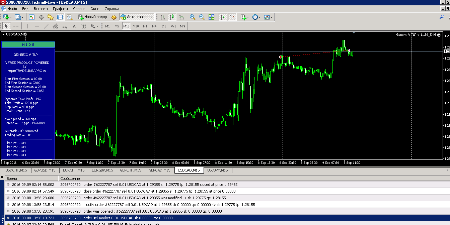Launch MetaEditor via yellow book icon
The height and width of the screenshot is (225, 450).
click(114, 17)
